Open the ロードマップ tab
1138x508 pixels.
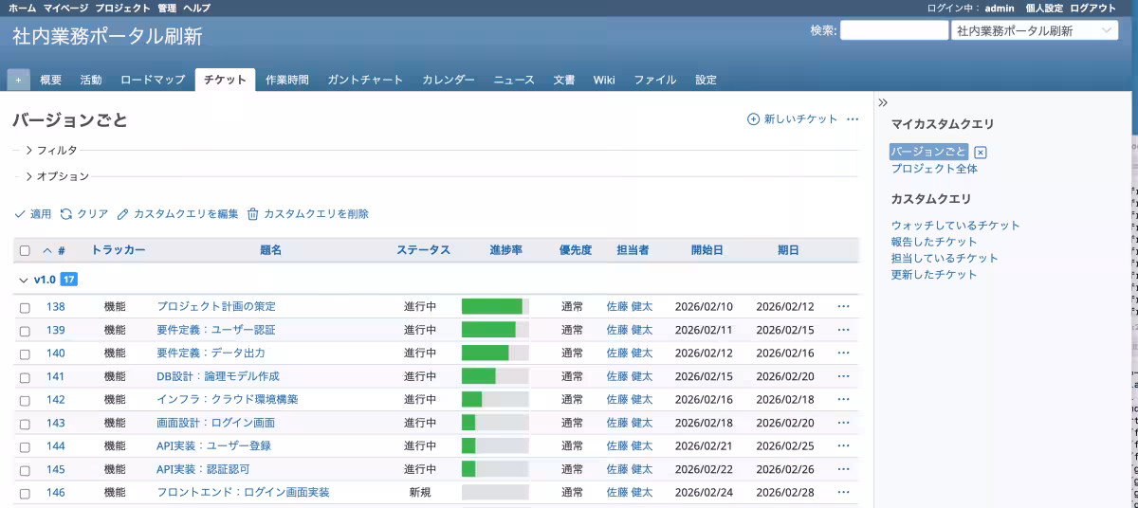(153, 81)
